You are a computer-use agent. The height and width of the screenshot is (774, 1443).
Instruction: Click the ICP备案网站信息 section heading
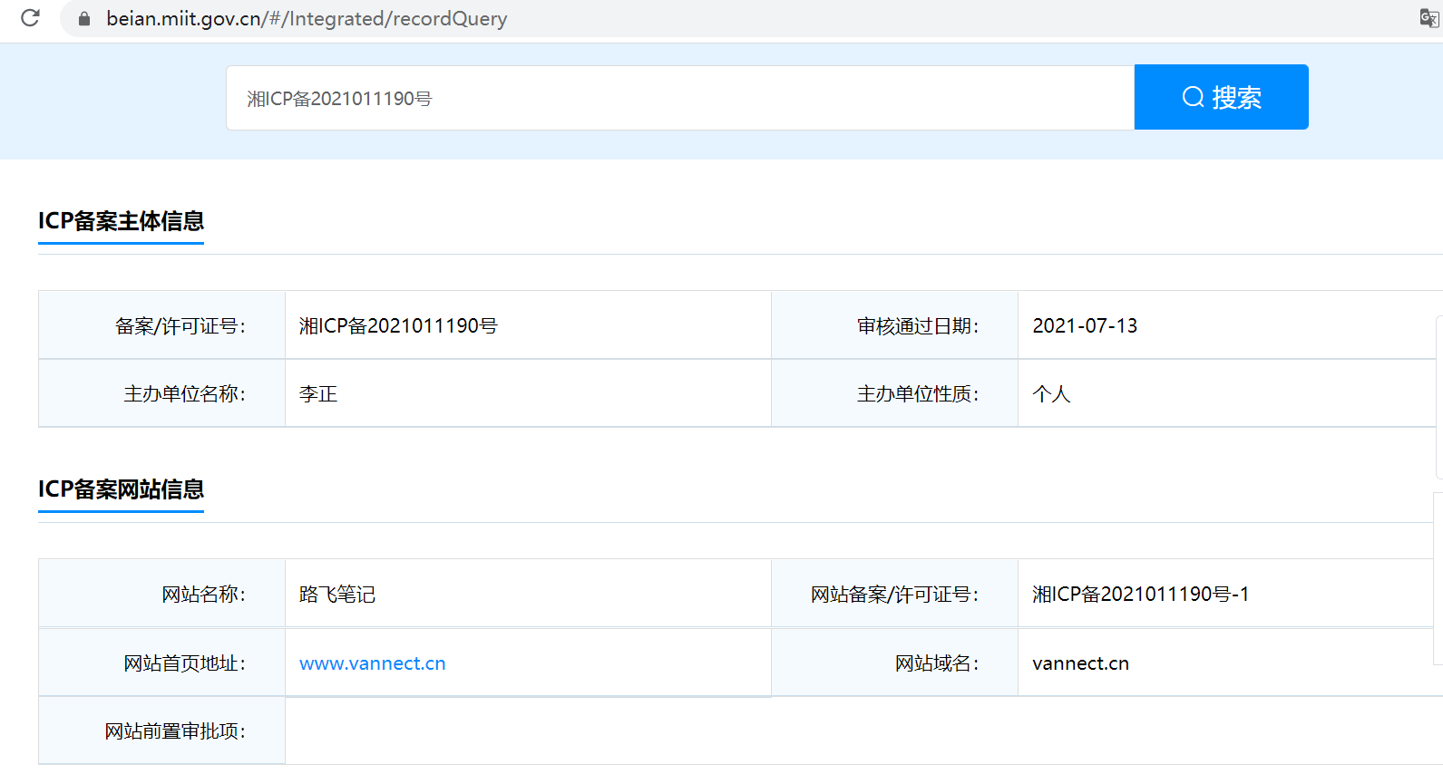[x=121, y=489]
